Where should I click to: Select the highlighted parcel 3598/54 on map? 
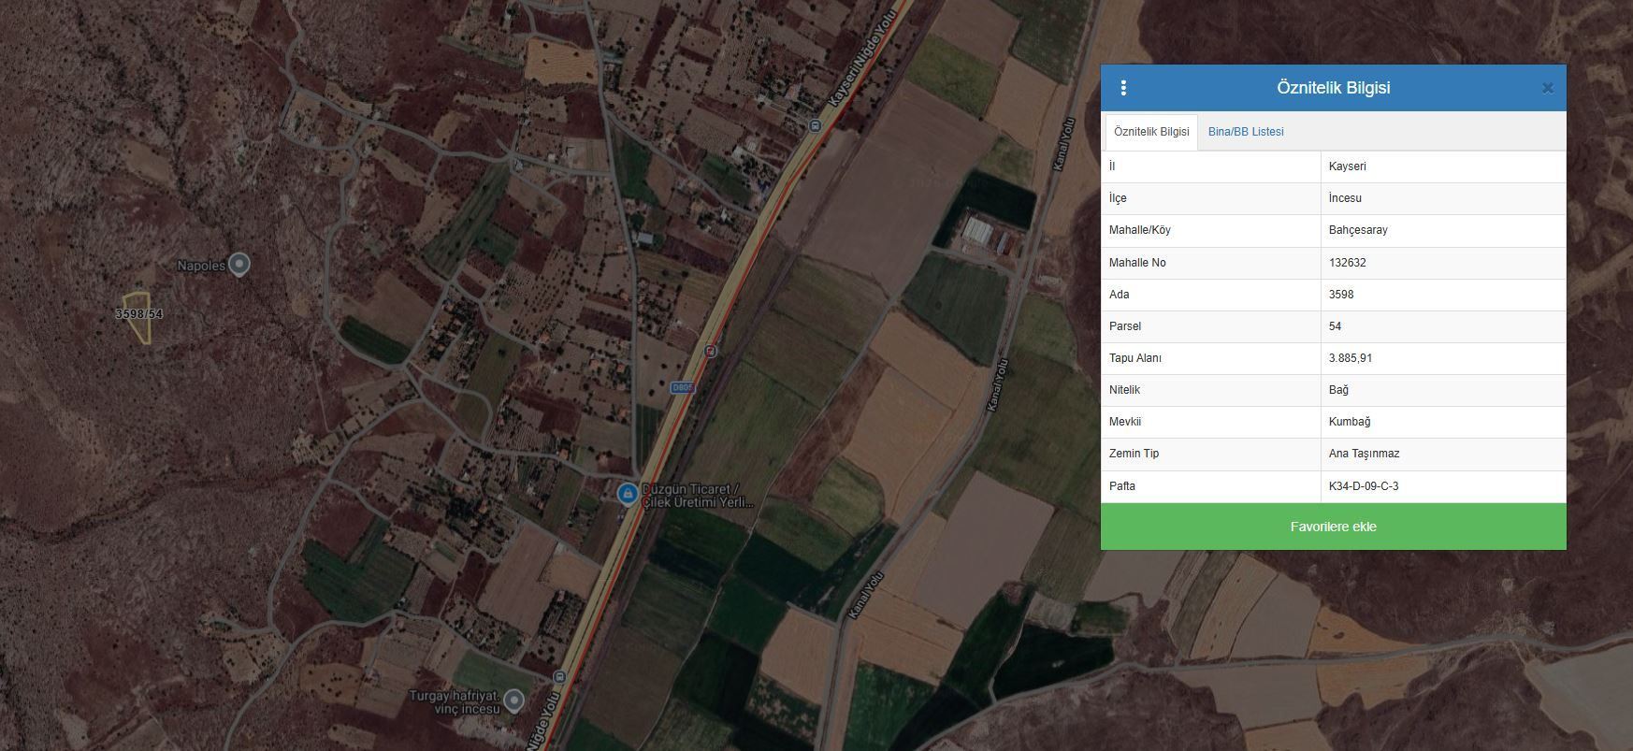(x=139, y=317)
